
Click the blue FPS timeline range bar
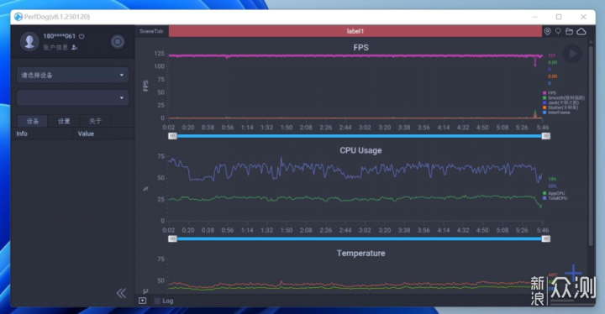360,136
